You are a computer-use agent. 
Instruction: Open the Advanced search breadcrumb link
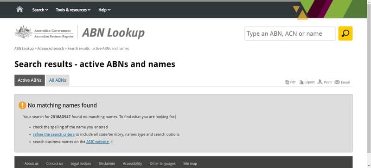pos(51,48)
